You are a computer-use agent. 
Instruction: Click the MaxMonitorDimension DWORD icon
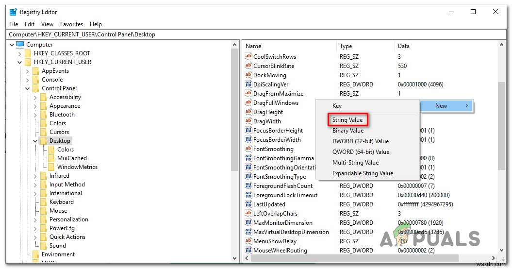click(x=248, y=222)
